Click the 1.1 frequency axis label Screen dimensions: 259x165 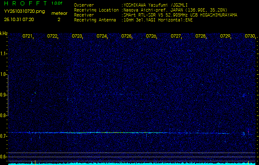pyautogui.click(x=4, y=54)
